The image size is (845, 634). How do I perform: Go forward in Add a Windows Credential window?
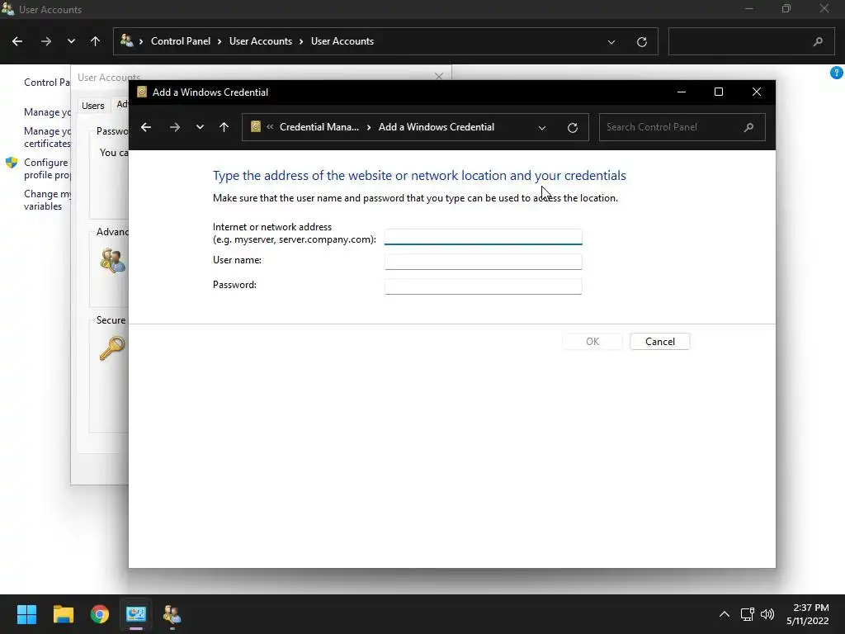[175, 127]
